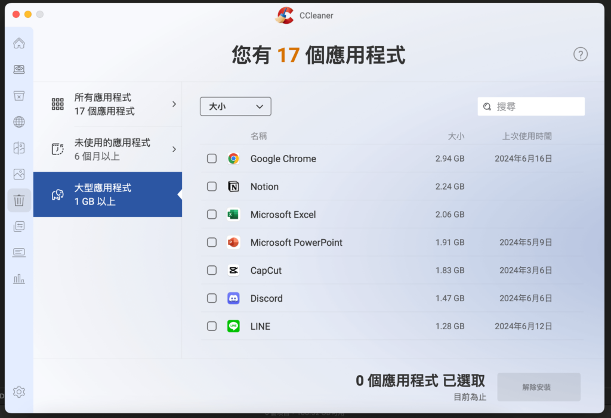Image resolution: width=611 pixels, height=418 pixels.
Task: Click the Google Chrome app icon
Action: [233, 159]
